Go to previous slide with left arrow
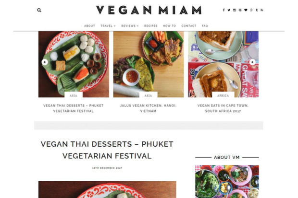This screenshot has width=298, height=198. (45, 62)
